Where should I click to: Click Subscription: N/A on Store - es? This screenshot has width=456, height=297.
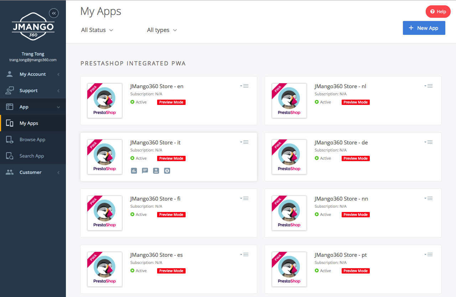(x=146, y=262)
